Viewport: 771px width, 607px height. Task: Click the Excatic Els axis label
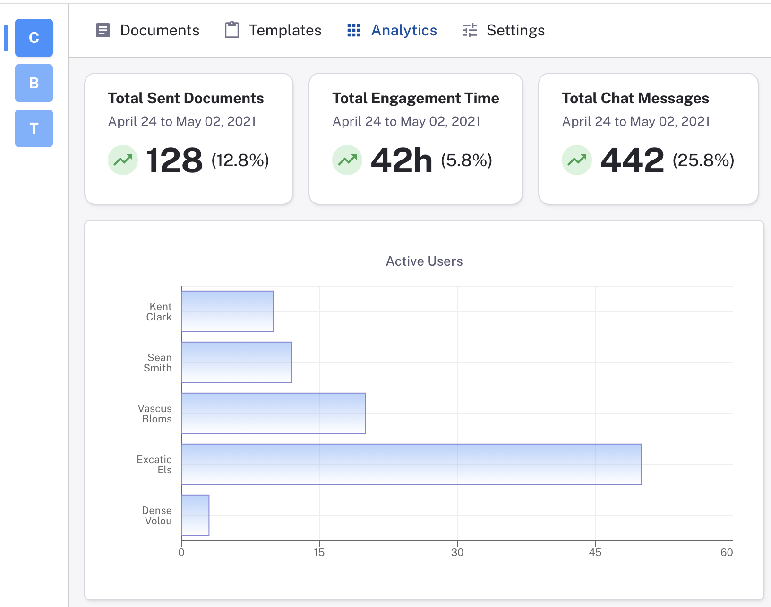click(154, 465)
